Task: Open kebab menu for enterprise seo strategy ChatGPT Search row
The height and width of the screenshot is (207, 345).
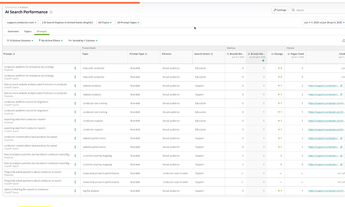Action: point(75,77)
